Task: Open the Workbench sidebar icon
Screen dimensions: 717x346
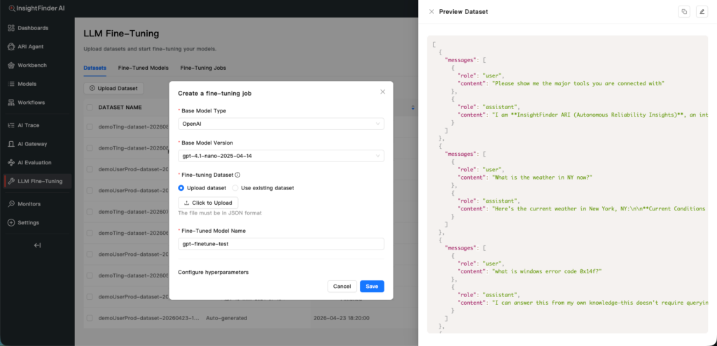Action: pos(11,65)
